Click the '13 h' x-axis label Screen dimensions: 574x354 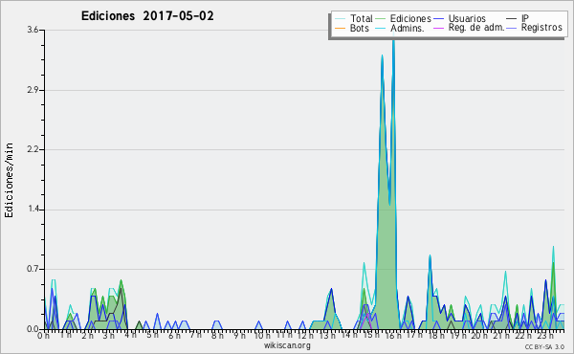coord(327,336)
